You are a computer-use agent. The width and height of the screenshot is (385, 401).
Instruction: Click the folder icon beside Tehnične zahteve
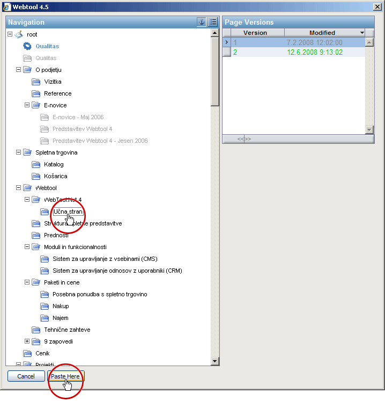pos(36,330)
